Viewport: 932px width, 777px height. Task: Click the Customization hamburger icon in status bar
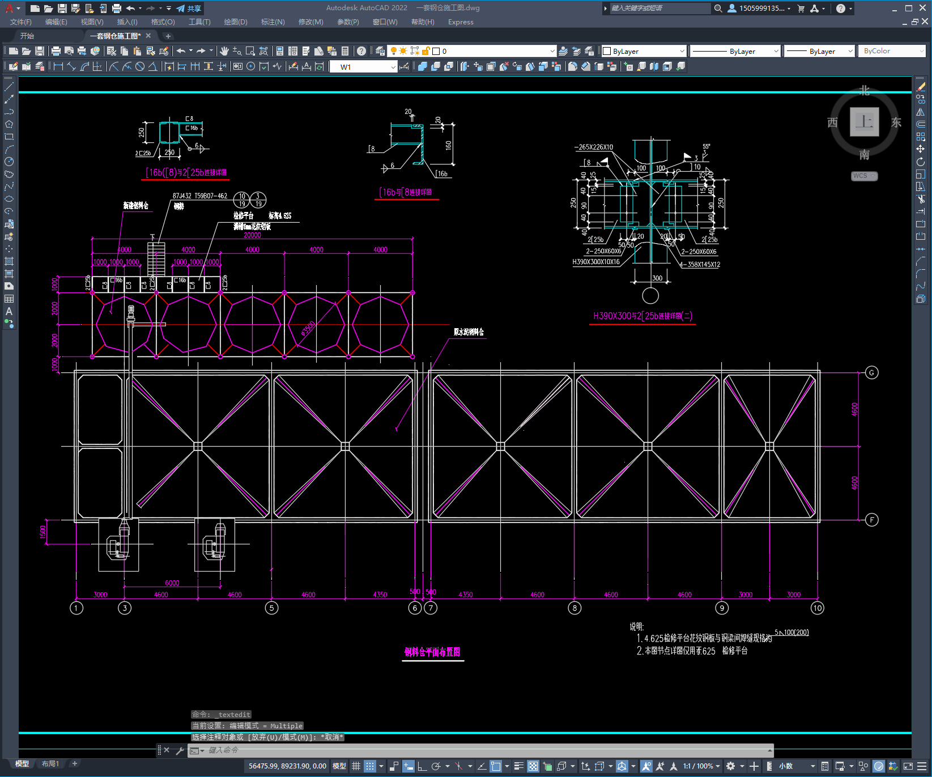click(x=922, y=766)
